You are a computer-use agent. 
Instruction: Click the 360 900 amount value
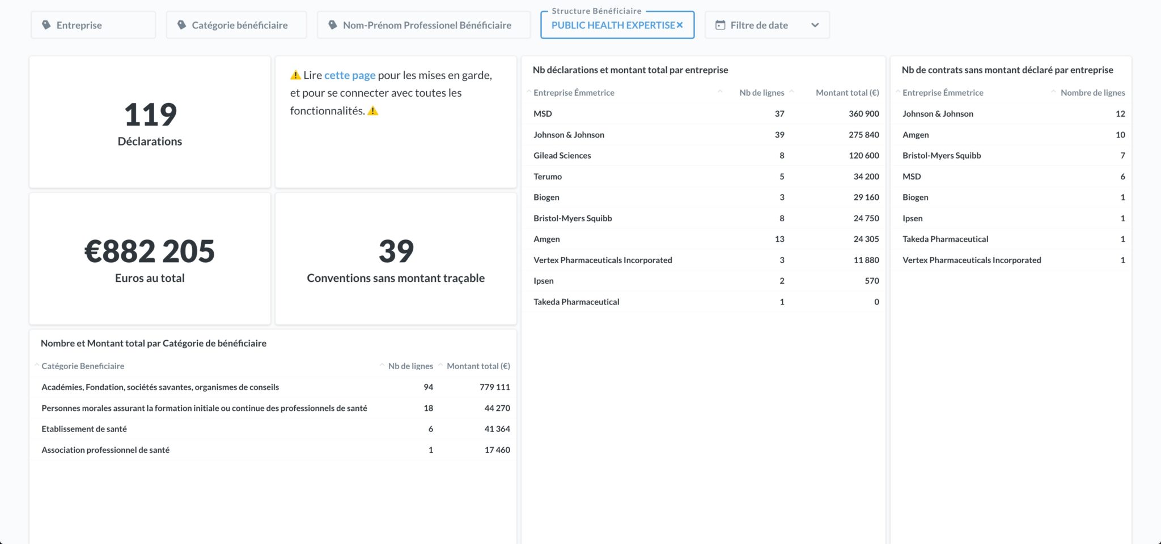coord(864,114)
